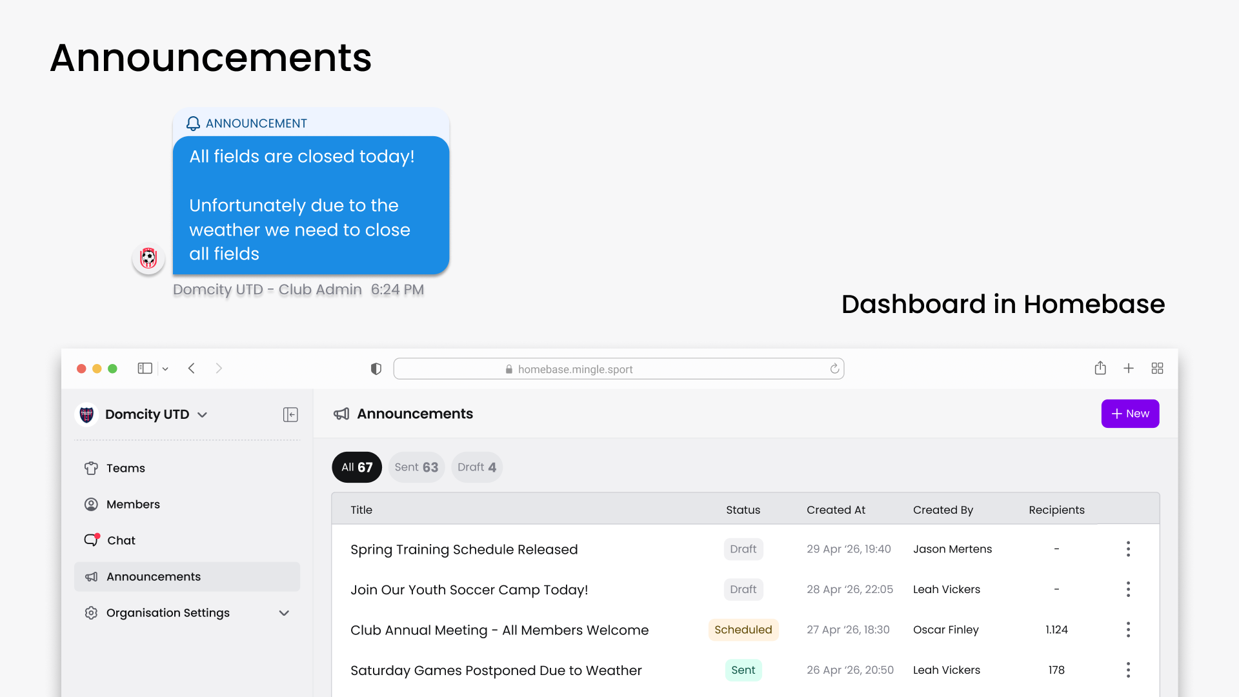Click the Created By column header
This screenshot has height=697, width=1239.
943,510
